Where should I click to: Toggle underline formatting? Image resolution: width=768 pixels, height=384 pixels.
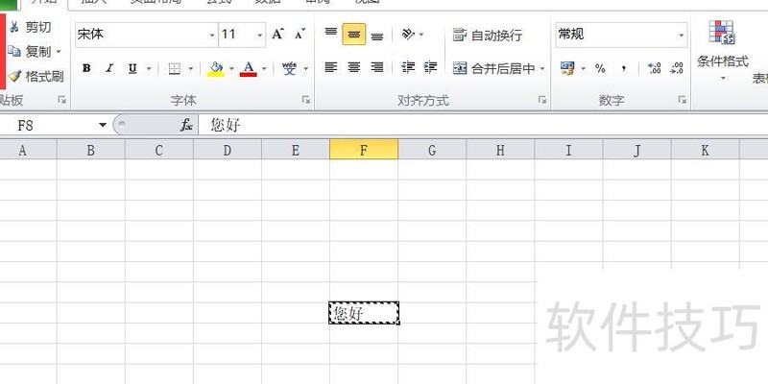coord(132,68)
